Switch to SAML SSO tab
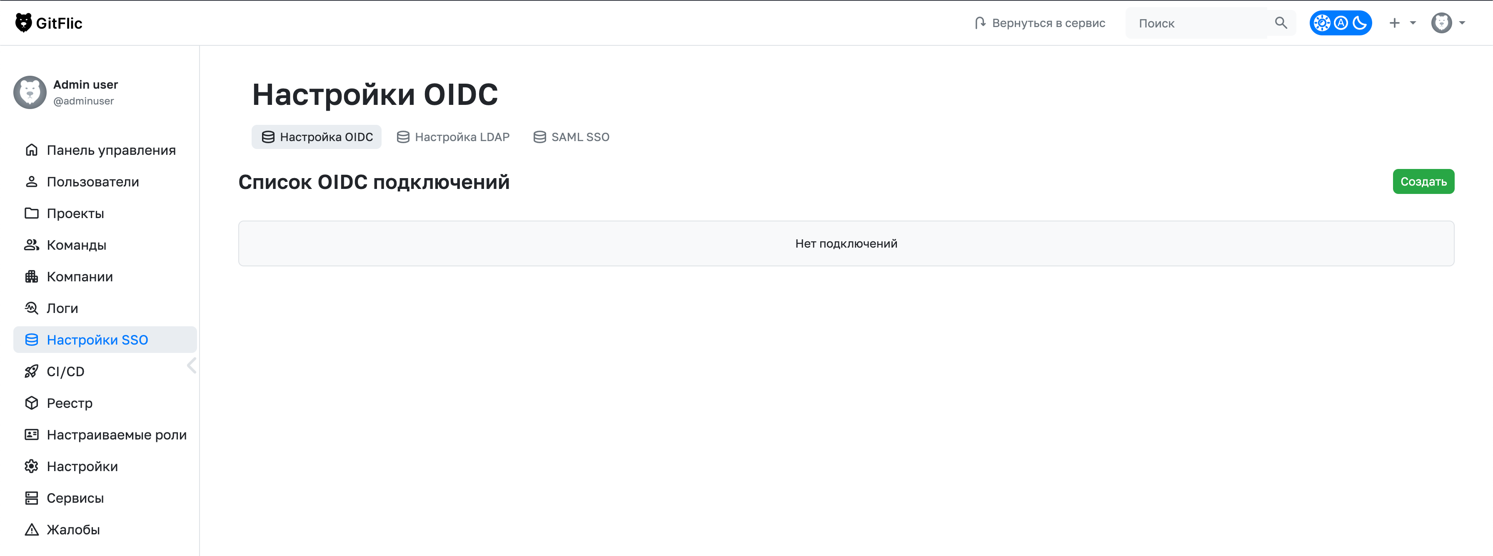Viewport: 1493px width, 556px height. (571, 137)
